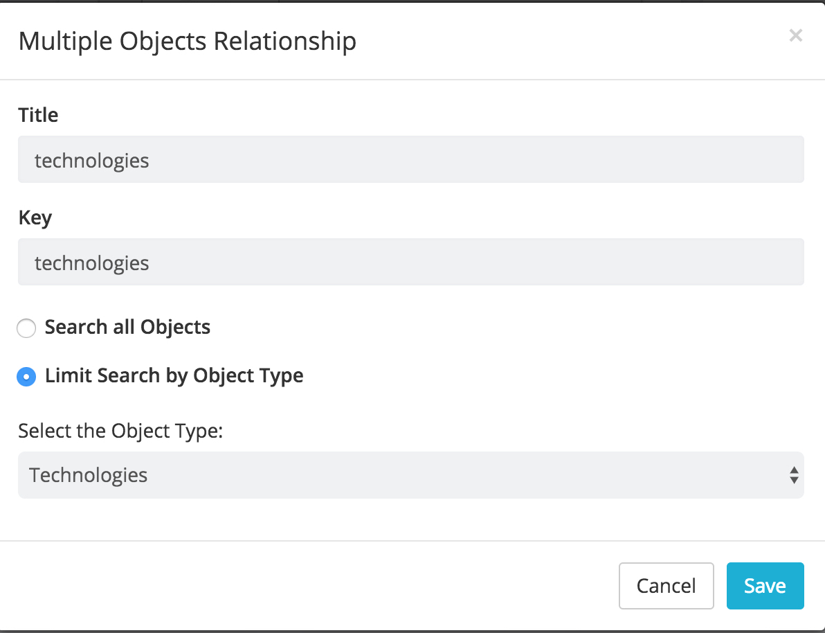Viewport: 825px width, 633px height.
Task: Click the selected 'Technologies' option text
Action: click(88, 475)
